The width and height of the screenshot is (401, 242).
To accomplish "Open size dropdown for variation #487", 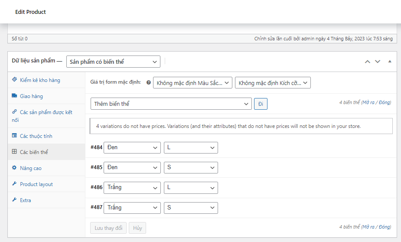I will (191, 208).
